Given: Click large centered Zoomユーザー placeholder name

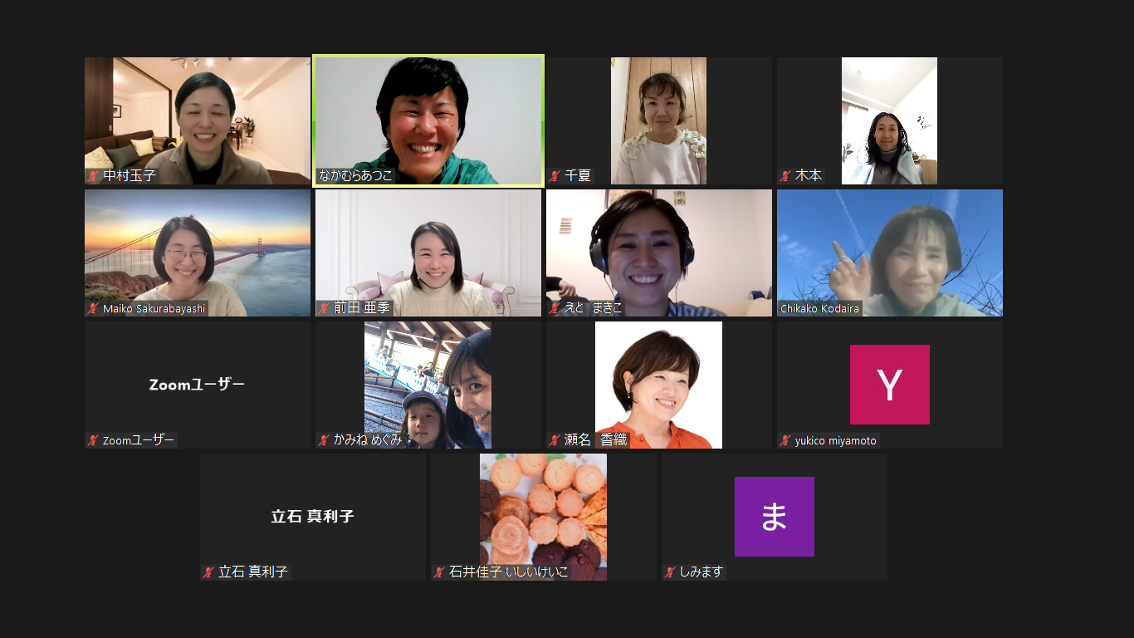Looking at the screenshot, I should [x=198, y=385].
